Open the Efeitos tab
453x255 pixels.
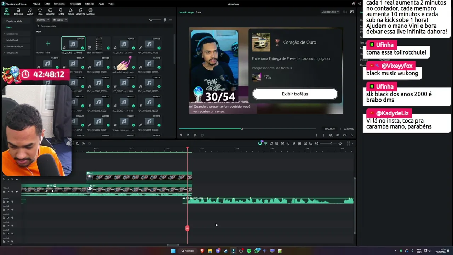pyautogui.click(x=61, y=12)
